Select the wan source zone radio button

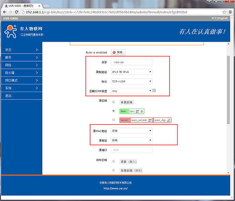pos(113,120)
